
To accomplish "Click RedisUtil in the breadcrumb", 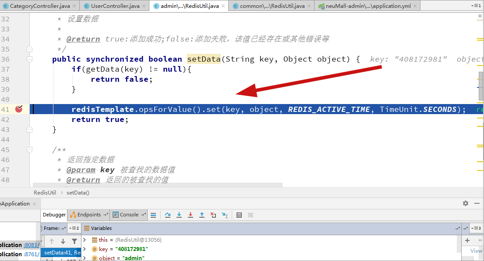I will (x=45, y=193).
